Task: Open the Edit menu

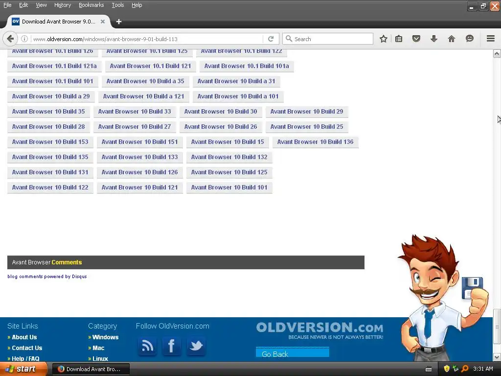Action: (23, 5)
